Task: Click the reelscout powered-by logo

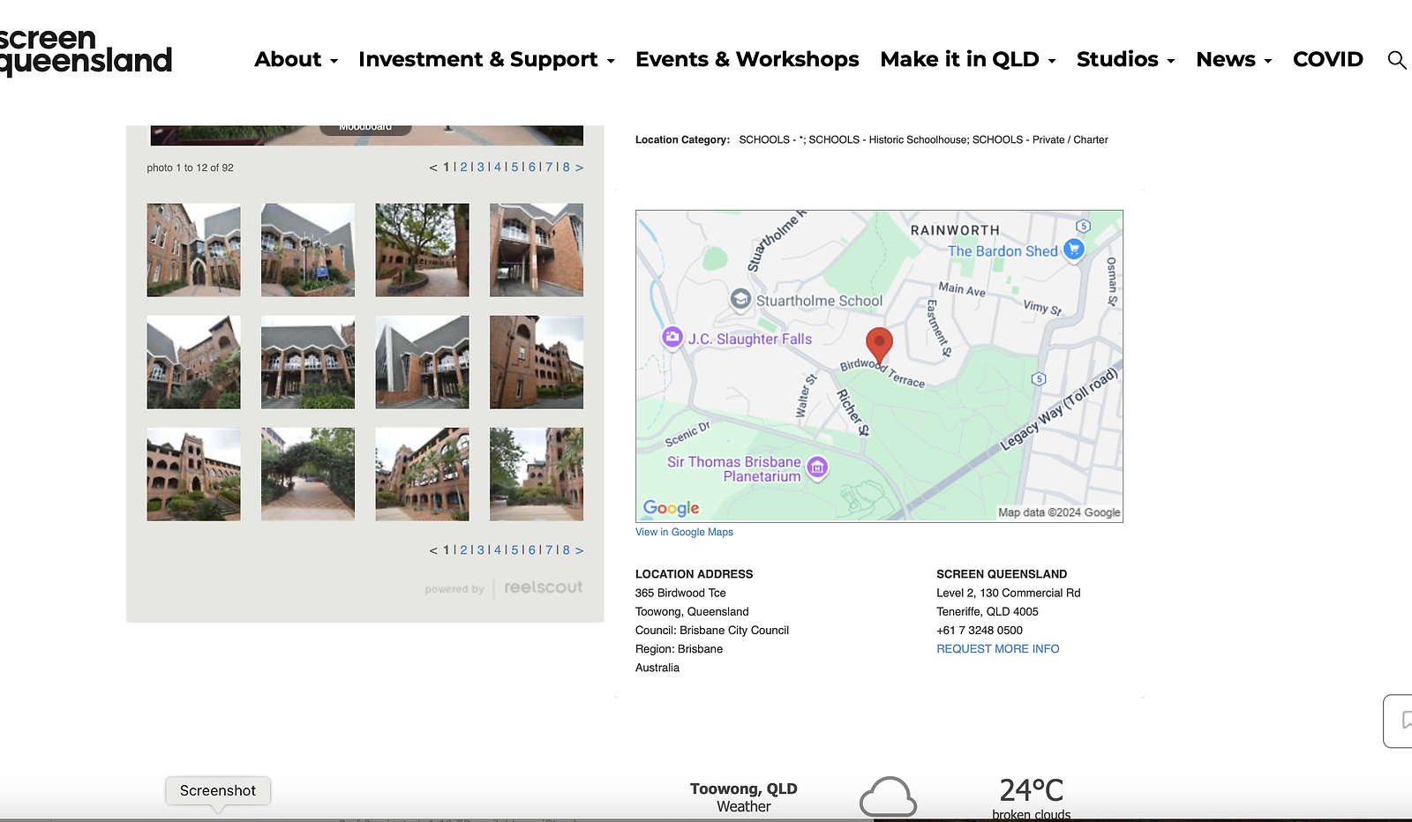Action: [x=543, y=587]
